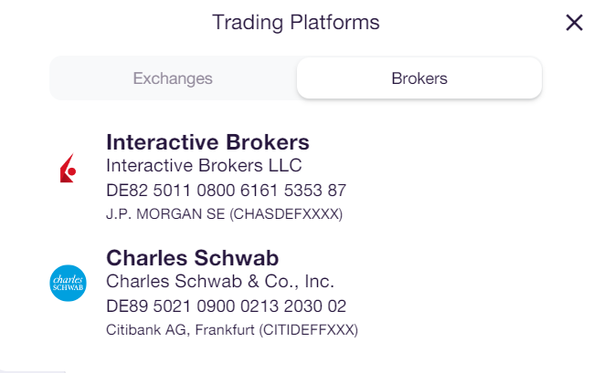Select the Interactive Brokers list entry

pos(296,176)
